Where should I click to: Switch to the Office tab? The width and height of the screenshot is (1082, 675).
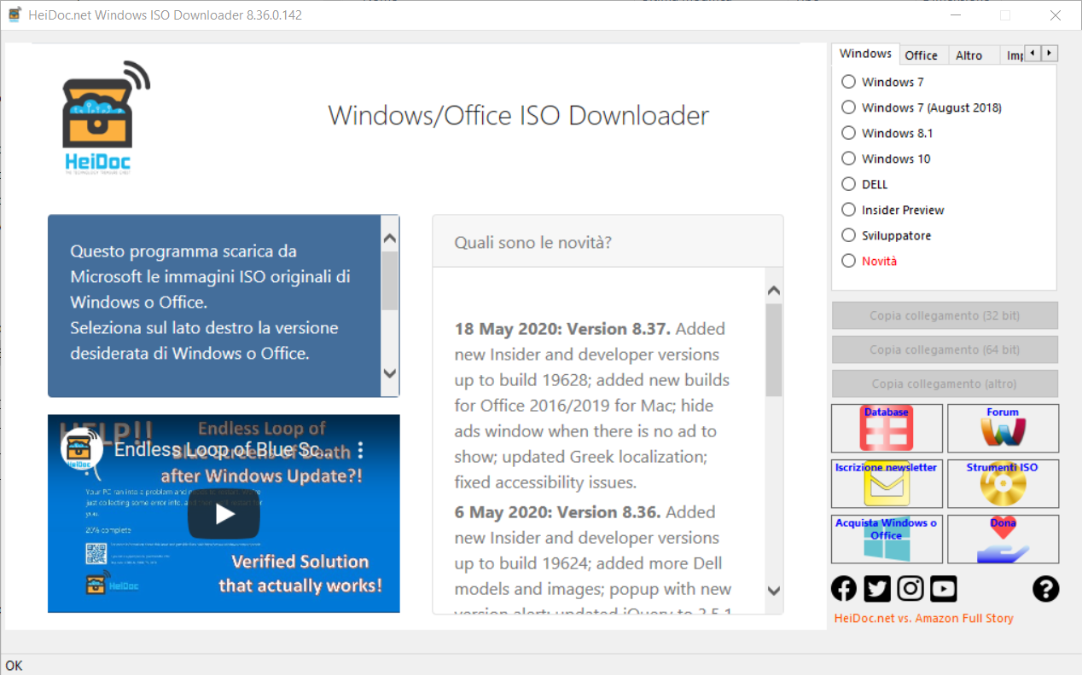pyautogui.click(x=921, y=55)
